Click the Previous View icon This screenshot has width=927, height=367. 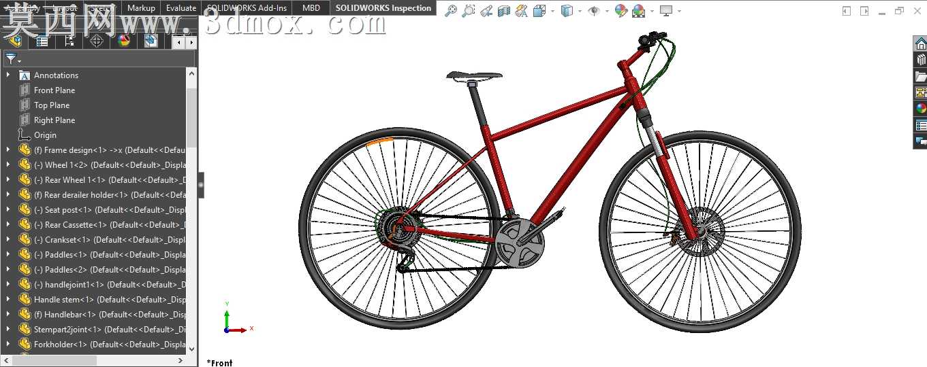[x=486, y=11]
